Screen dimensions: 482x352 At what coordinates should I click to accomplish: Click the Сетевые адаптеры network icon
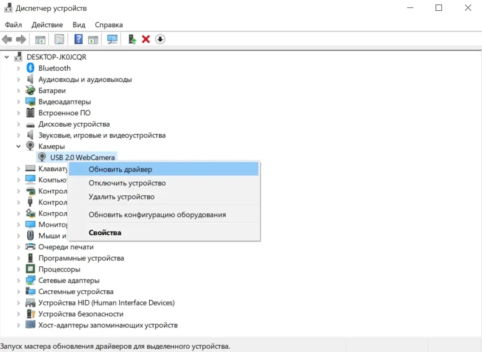pyautogui.click(x=30, y=280)
